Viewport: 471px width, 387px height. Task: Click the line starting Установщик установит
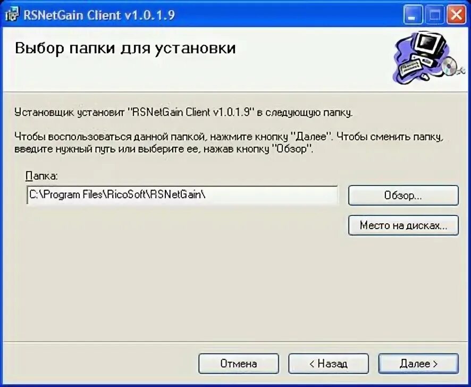point(183,112)
